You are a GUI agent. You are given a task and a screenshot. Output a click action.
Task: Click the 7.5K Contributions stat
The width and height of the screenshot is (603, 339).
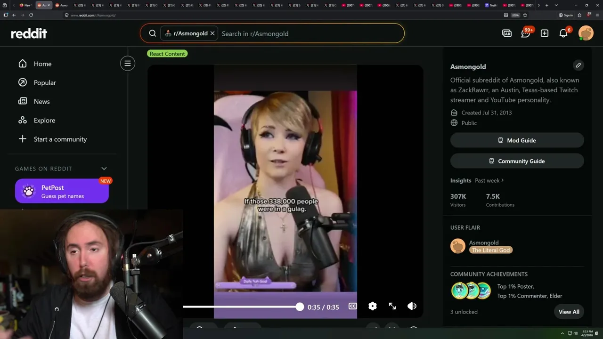point(500,200)
